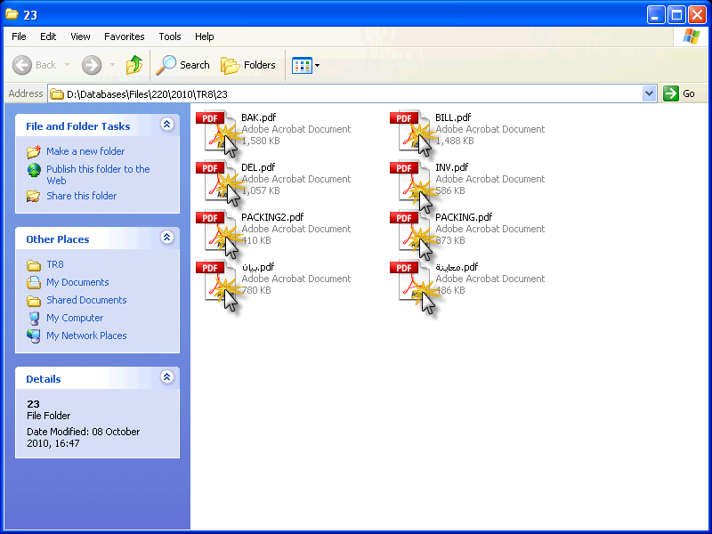Expand the Address bar dropdown
This screenshot has width=712, height=534.
[x=650, y=93]
